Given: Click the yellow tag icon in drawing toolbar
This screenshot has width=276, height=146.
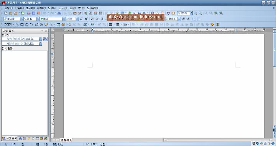Looking at the screenshot, I should point(212,24).
